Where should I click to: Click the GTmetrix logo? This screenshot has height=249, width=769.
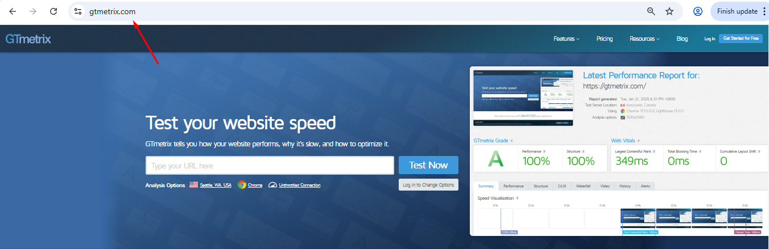pyautogui.click(x=28, y=39)
